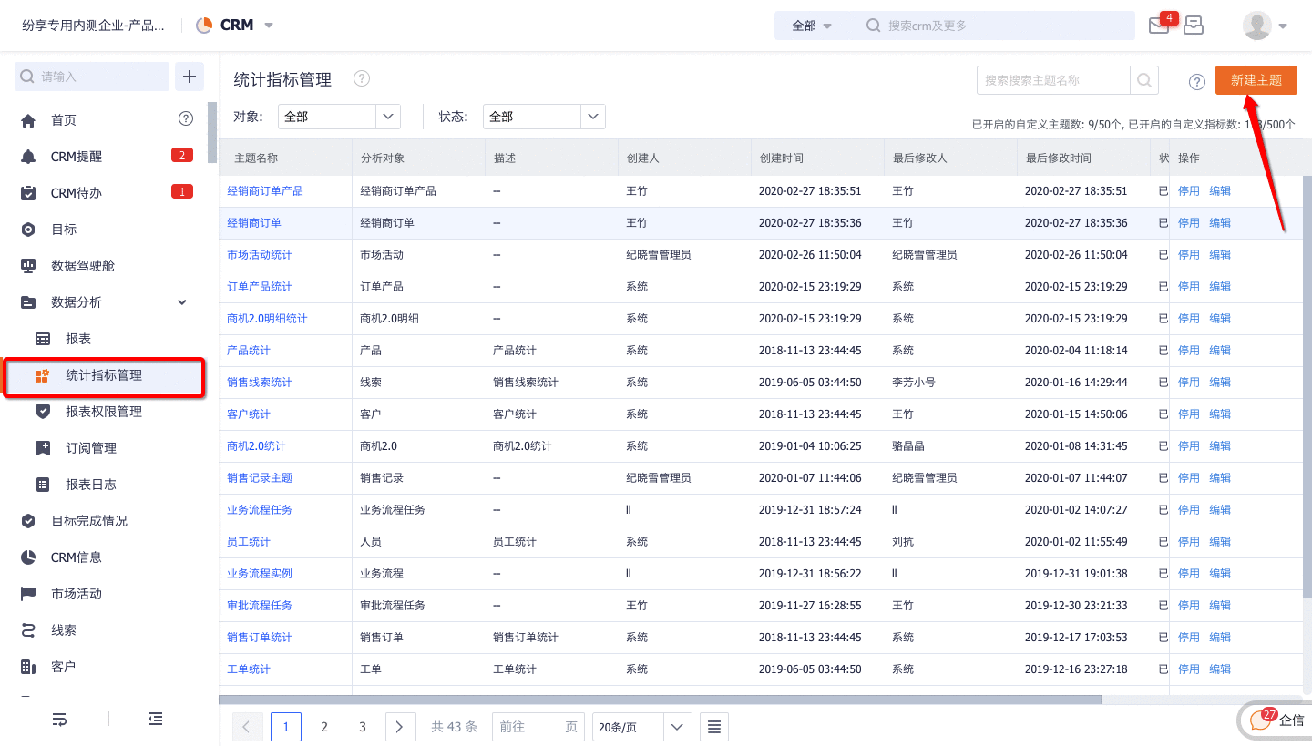1312x746 pixels.
Task: Click the search magnifier next to topic search box
Action: pyautogui.click(x=1144, y=80)
